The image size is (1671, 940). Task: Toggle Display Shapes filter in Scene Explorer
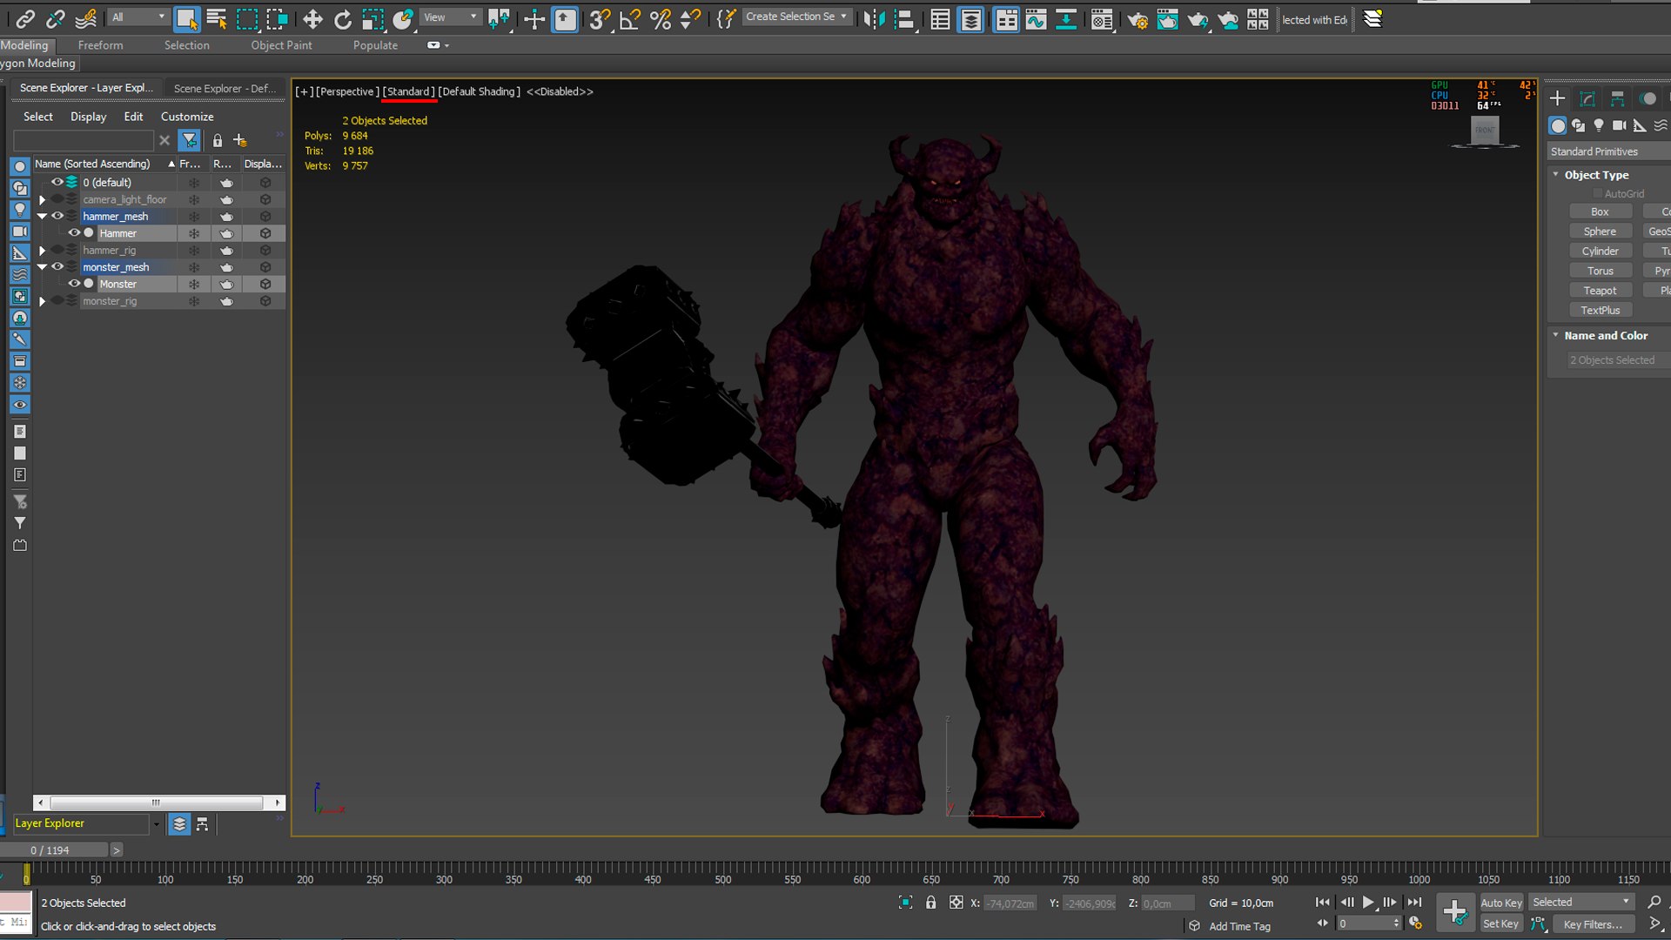point(19,188)
